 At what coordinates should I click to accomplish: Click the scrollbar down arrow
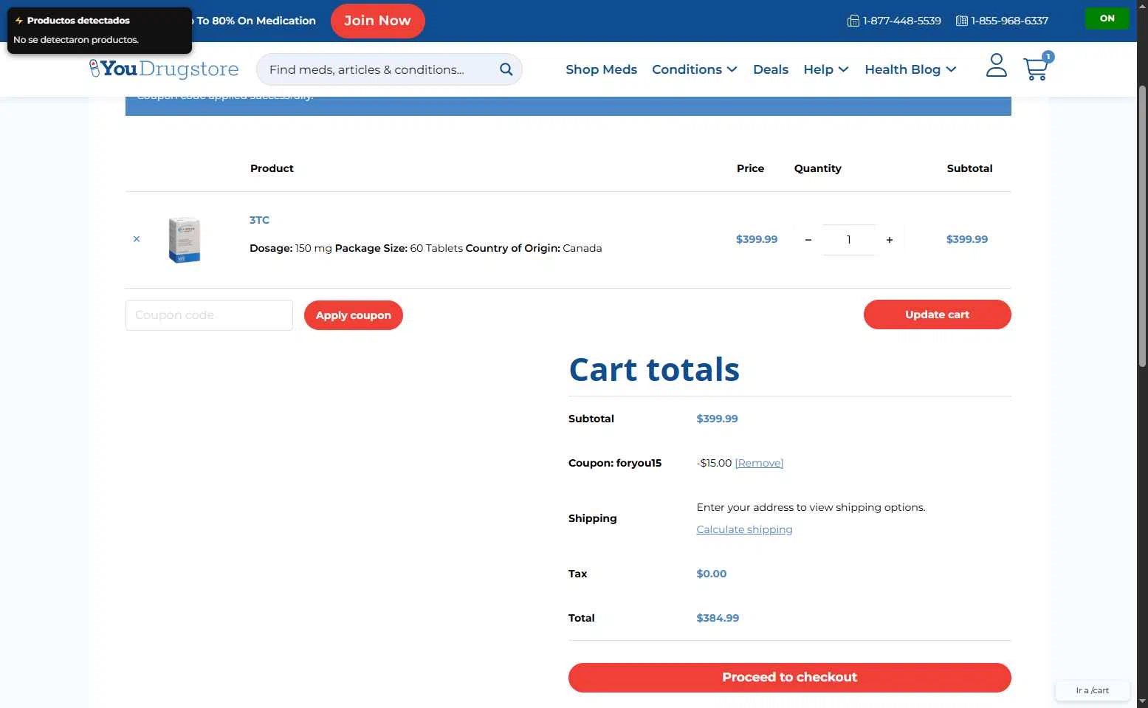(x=1142, y=701)
